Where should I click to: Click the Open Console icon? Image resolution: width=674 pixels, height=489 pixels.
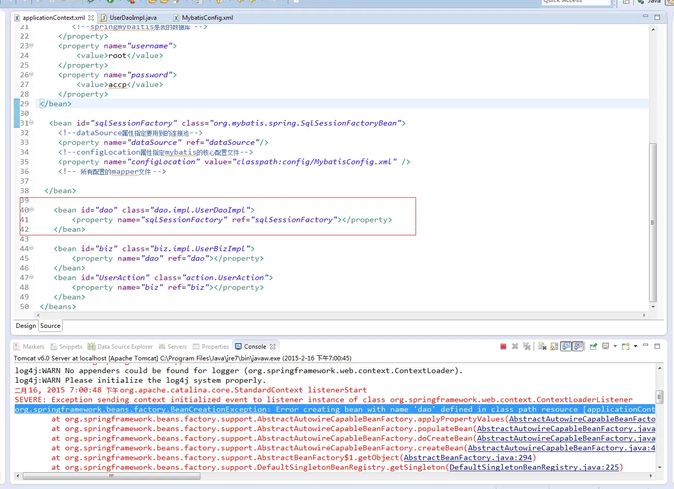click(626, 346)
